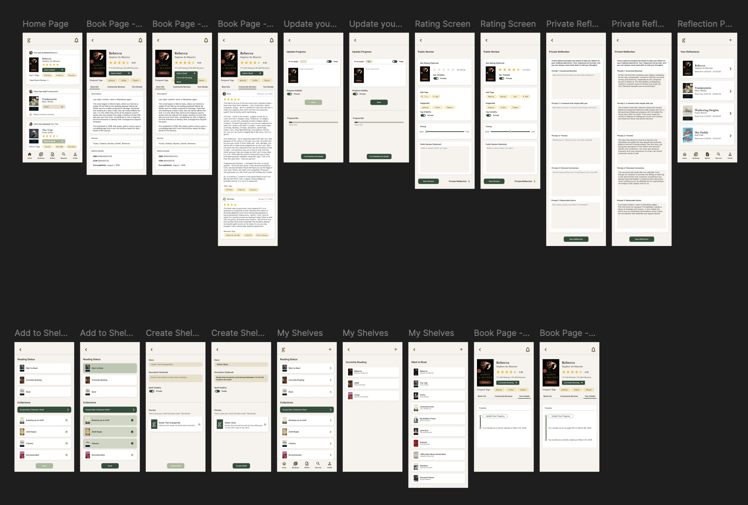
Task: Open the Home icon in bottom navigation
Action: click(x=30, y=154)
